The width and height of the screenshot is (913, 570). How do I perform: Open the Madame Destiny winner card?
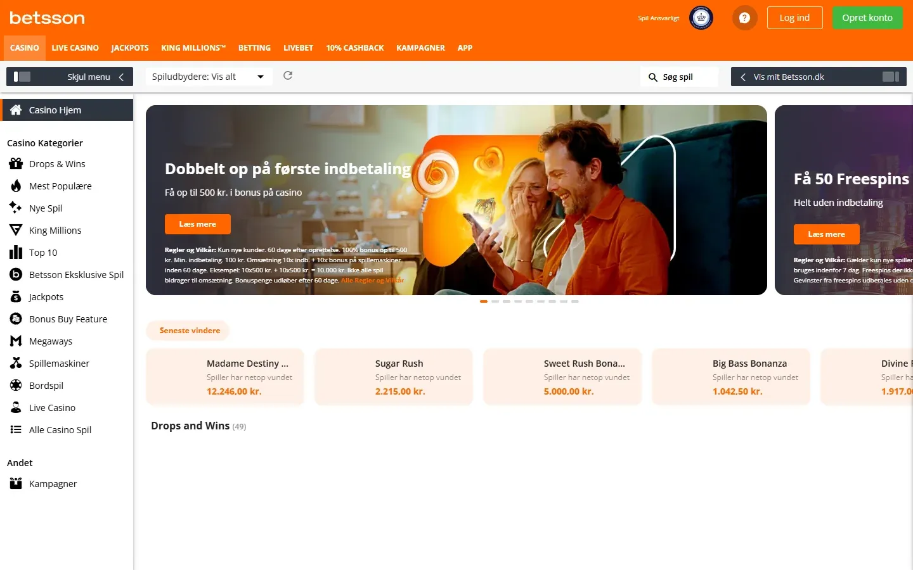(225, 377)
